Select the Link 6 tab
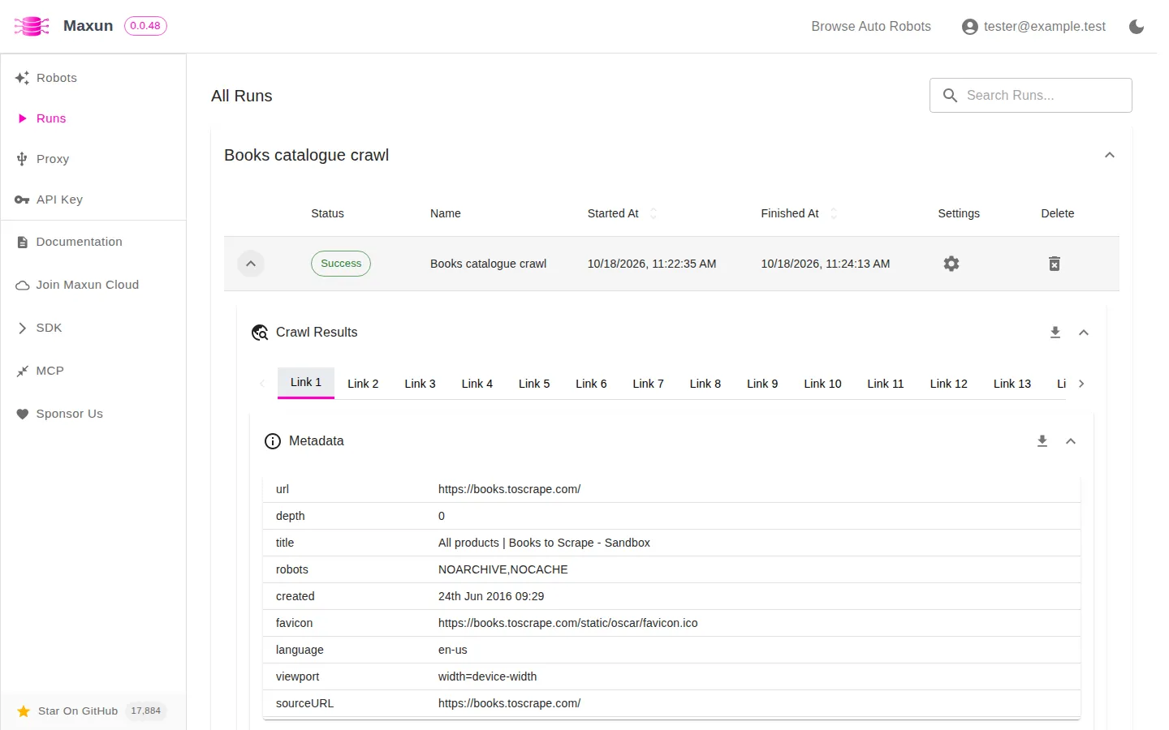 point(591,384)
